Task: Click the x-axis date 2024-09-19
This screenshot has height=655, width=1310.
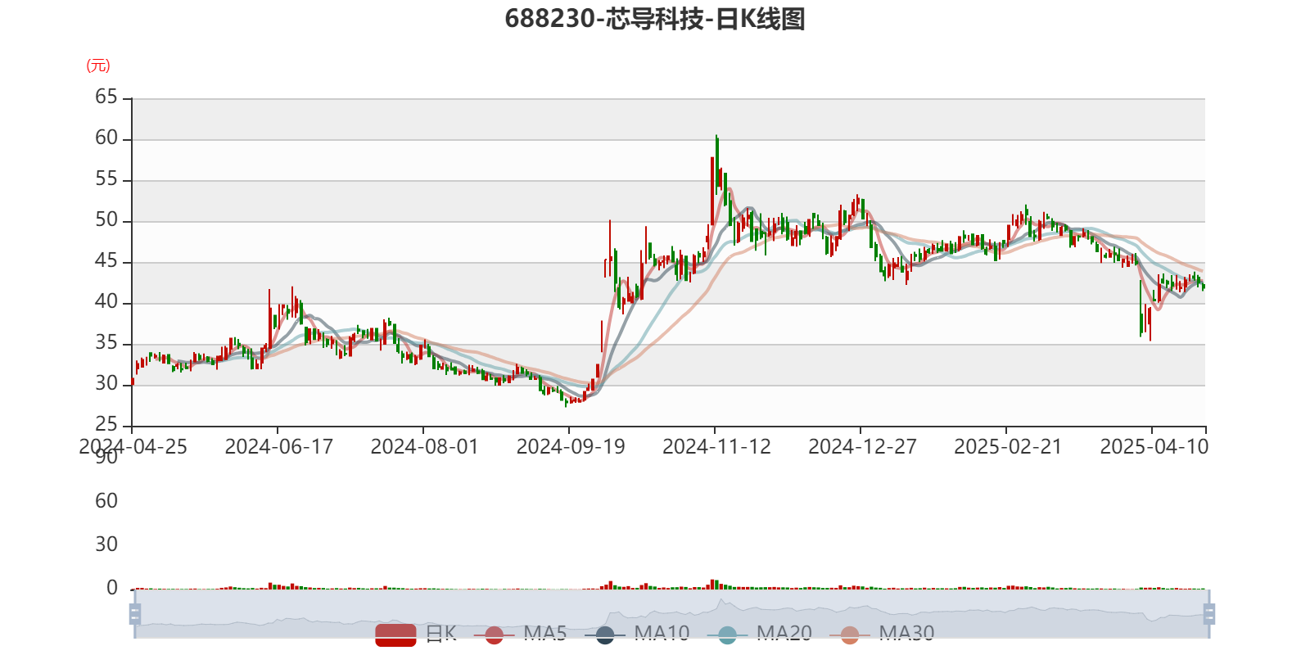Action: point(571,447)
